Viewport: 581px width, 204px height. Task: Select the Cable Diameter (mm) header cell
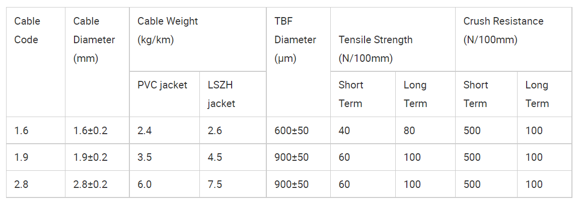[x=98, y=62]
